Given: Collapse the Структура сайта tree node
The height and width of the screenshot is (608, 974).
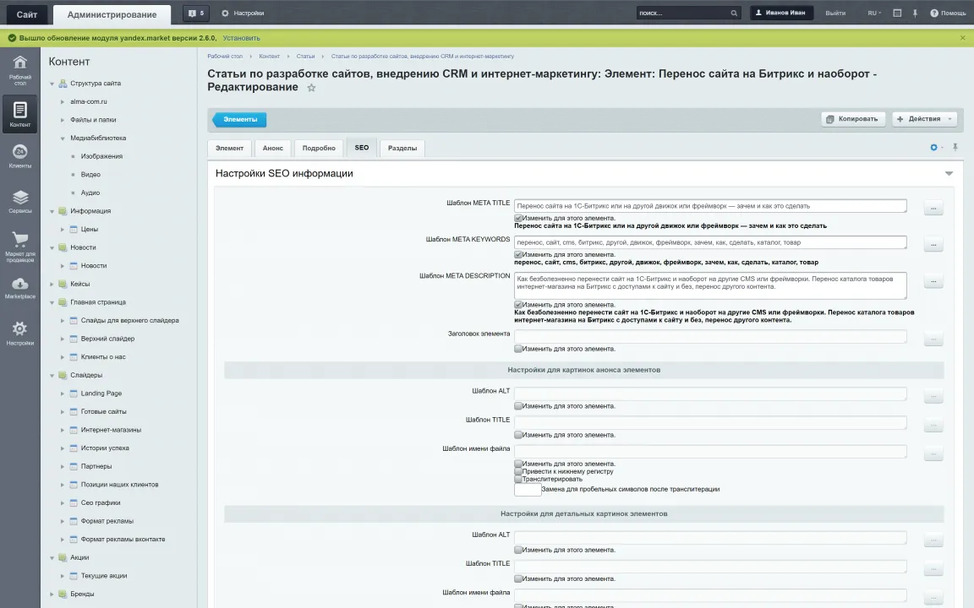Looking at the screenshot, I should point(52,84).
